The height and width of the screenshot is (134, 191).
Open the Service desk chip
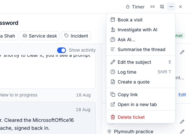(x=40, y=36)
